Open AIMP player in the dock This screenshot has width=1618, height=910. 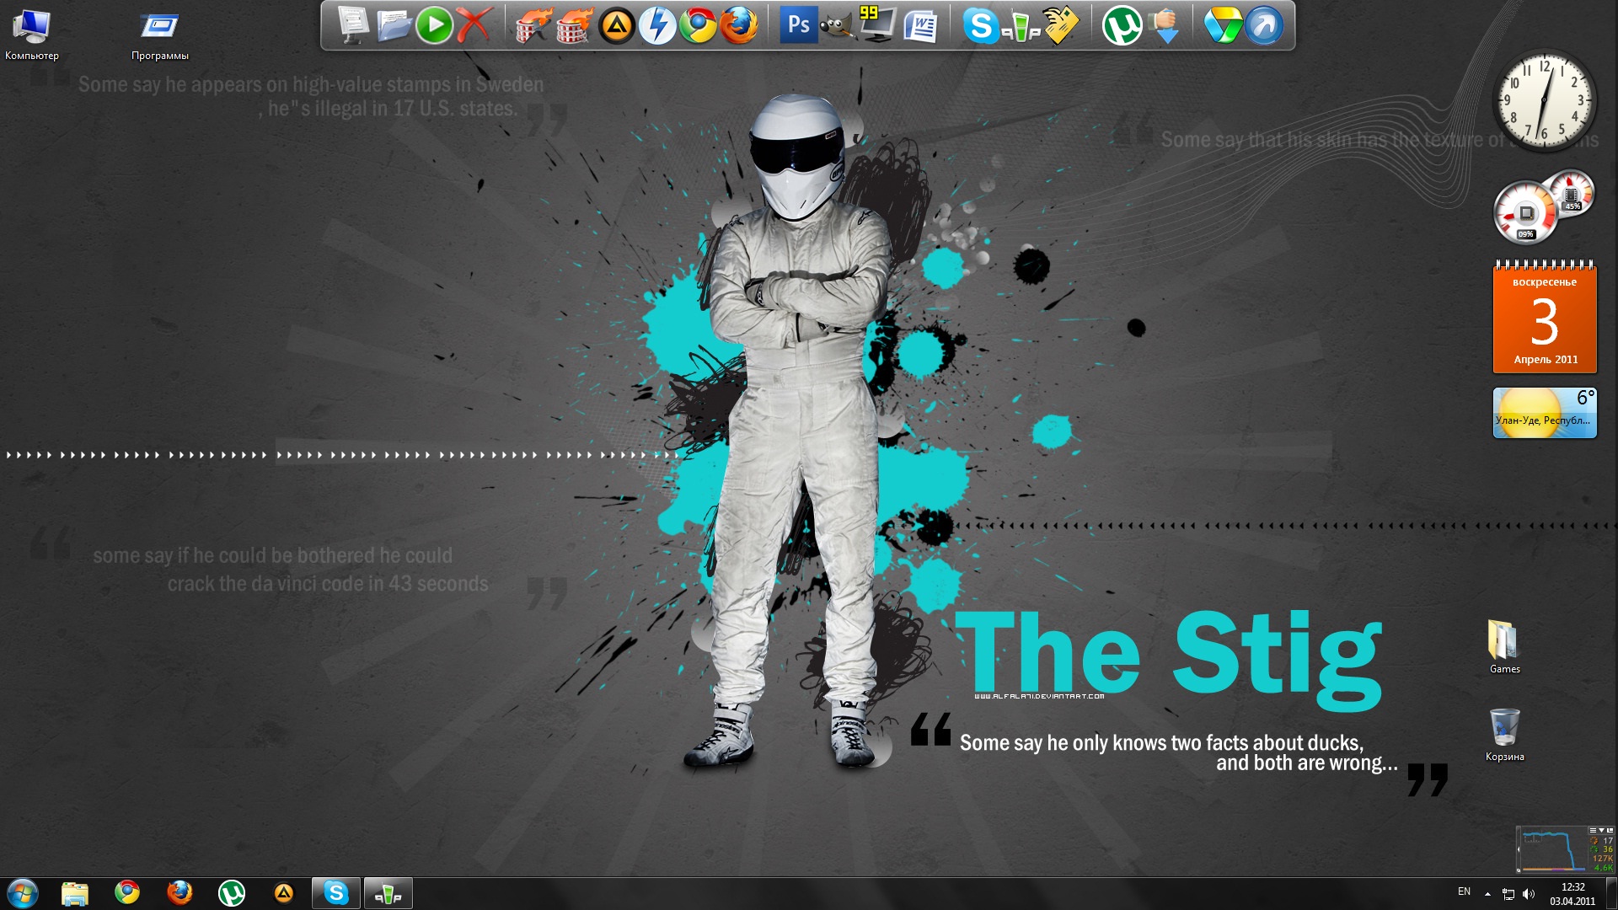point(616,25)
